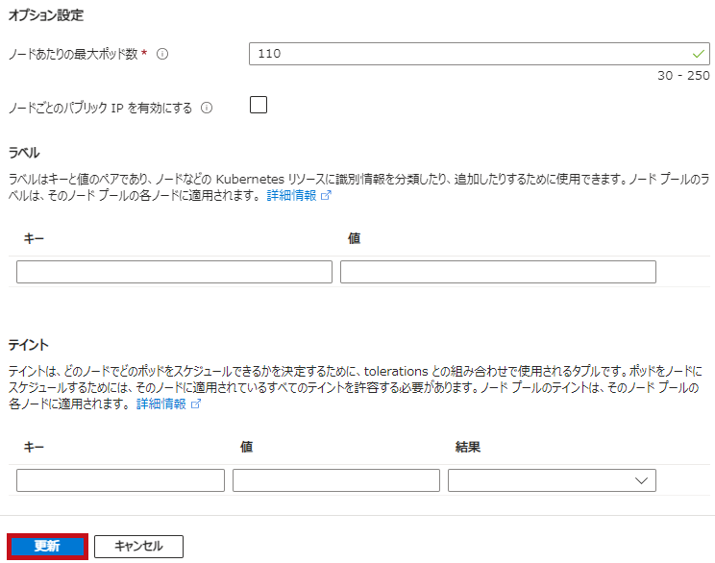Click the テイント キー input field
Screen dimensions: 715x563
click(x=120, y=480)
